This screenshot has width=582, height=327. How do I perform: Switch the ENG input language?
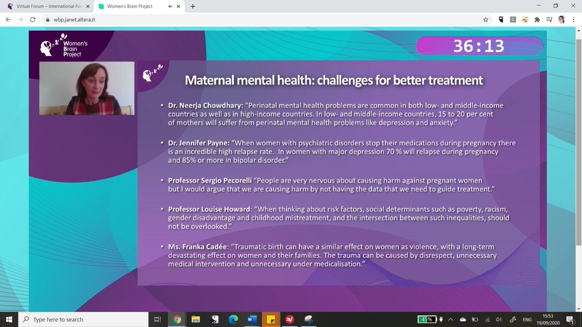click(x=528, y=319)
